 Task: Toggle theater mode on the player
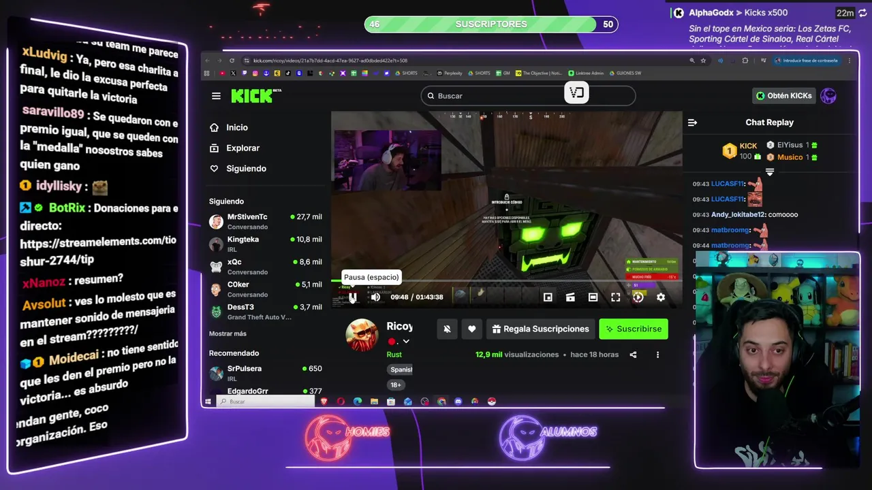coord(593,297)
